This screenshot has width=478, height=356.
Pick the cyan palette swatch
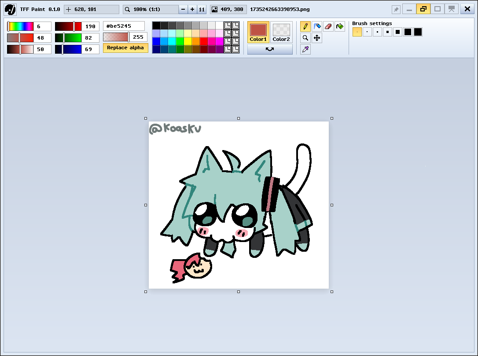coord(172,41)
